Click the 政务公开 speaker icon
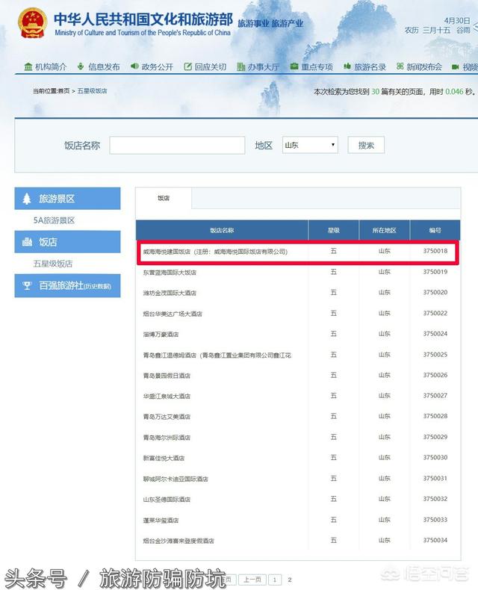The height and width of the screenshot is (590, 478). click(134, 66)
